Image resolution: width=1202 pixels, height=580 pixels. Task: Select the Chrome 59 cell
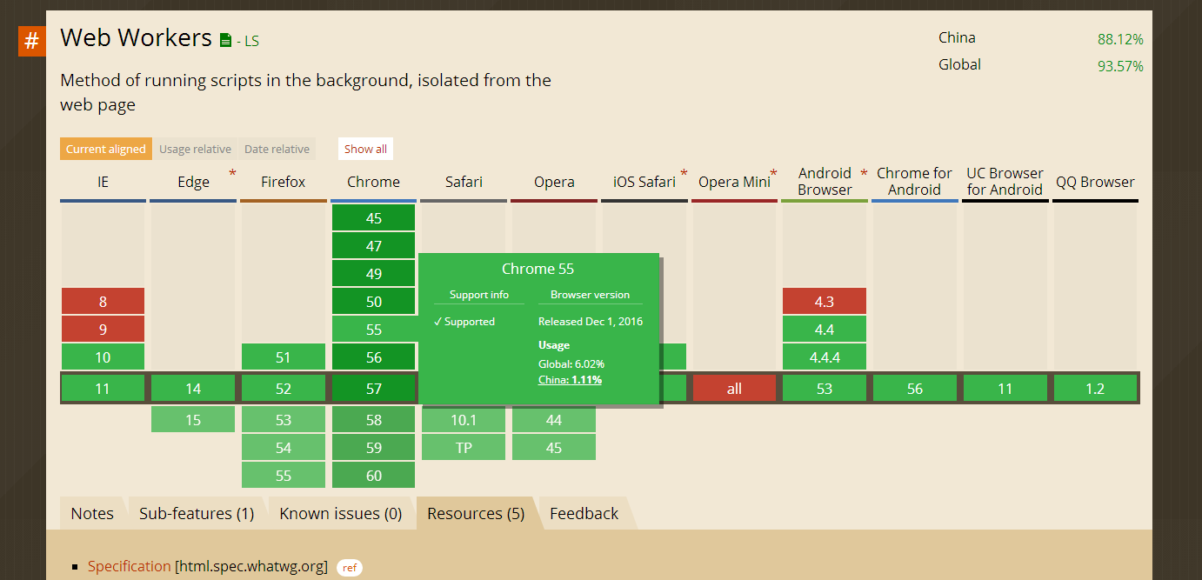pyautogui.click(x=373, y=448)
